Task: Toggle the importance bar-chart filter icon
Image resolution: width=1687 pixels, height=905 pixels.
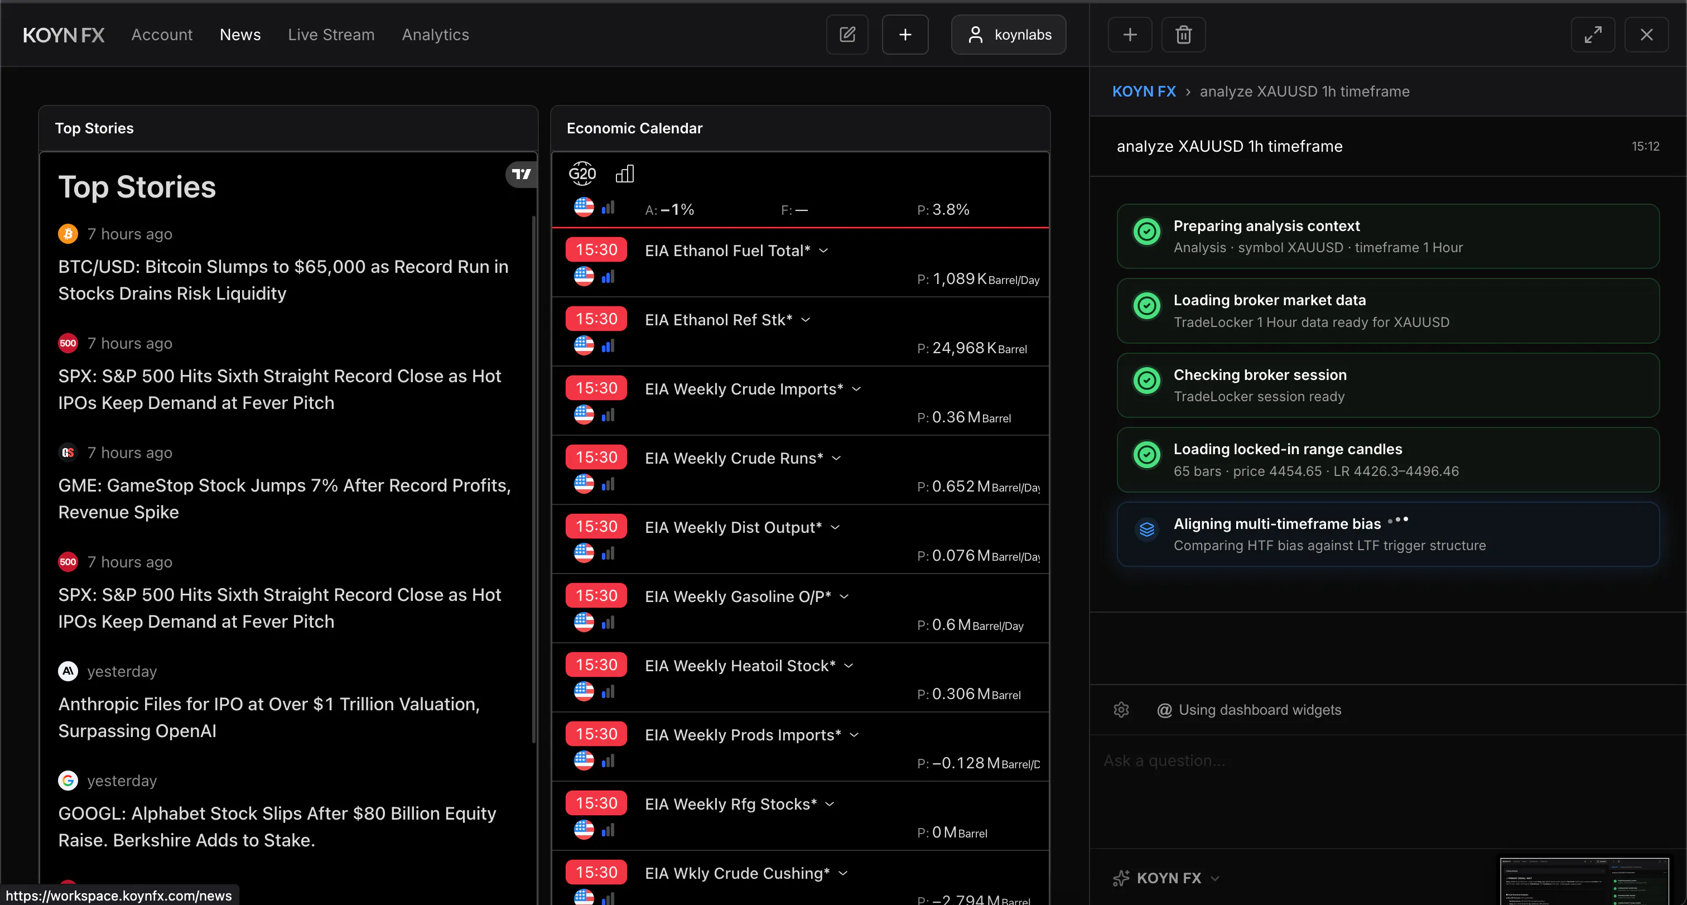Action: (625, 174)
